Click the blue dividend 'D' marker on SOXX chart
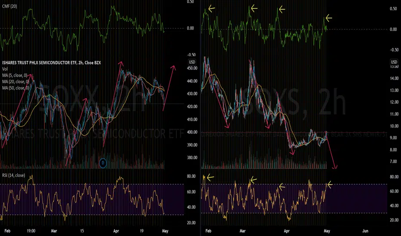The height and width of the screenshot is (236, 401). click(103, 163)
